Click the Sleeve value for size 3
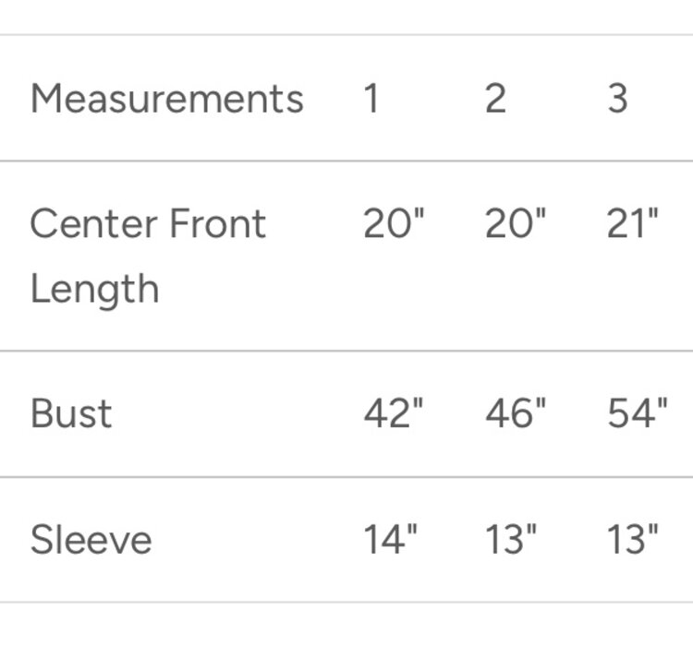The width and height of the screenshot is (693, 645). coord(633,540)
